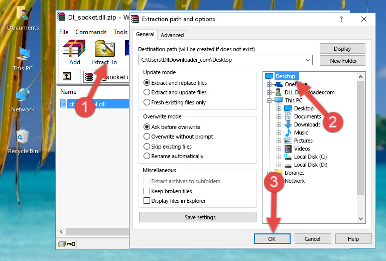Click the Name column header in WinRAR
This screenshot has height=261, width=386.
tap(68, 91)
